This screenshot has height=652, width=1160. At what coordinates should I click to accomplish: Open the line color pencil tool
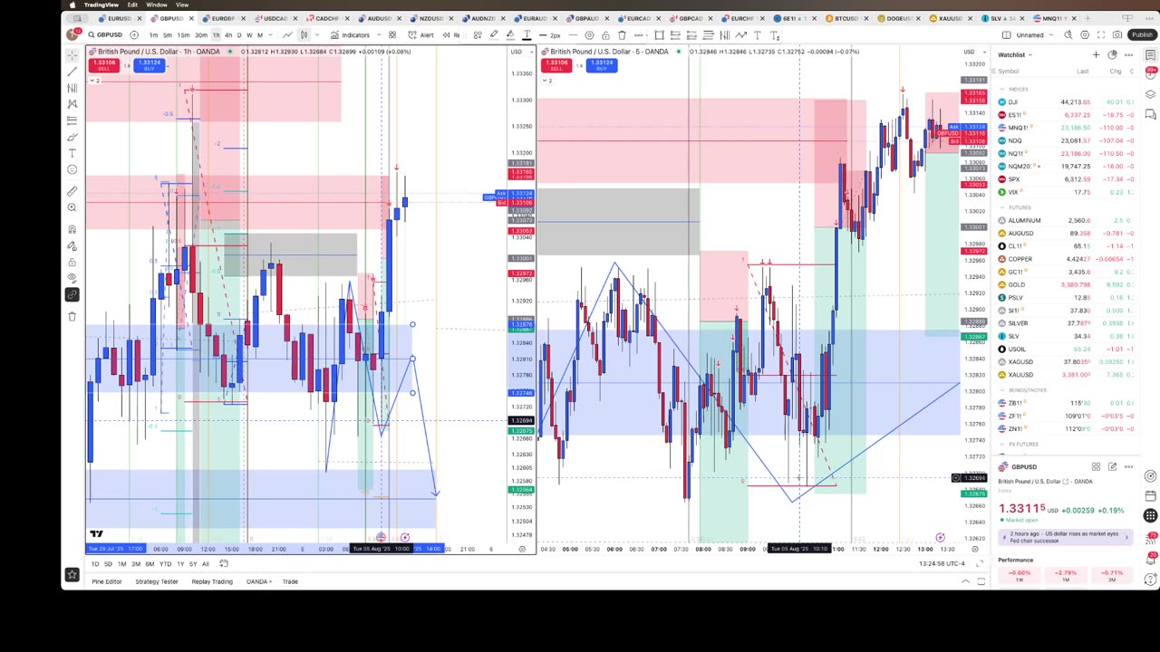click(494, 35)
